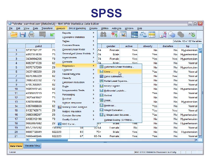Click the Spell Check ABC icon
Screen dimensions: 213x159
tap(192, 34)
